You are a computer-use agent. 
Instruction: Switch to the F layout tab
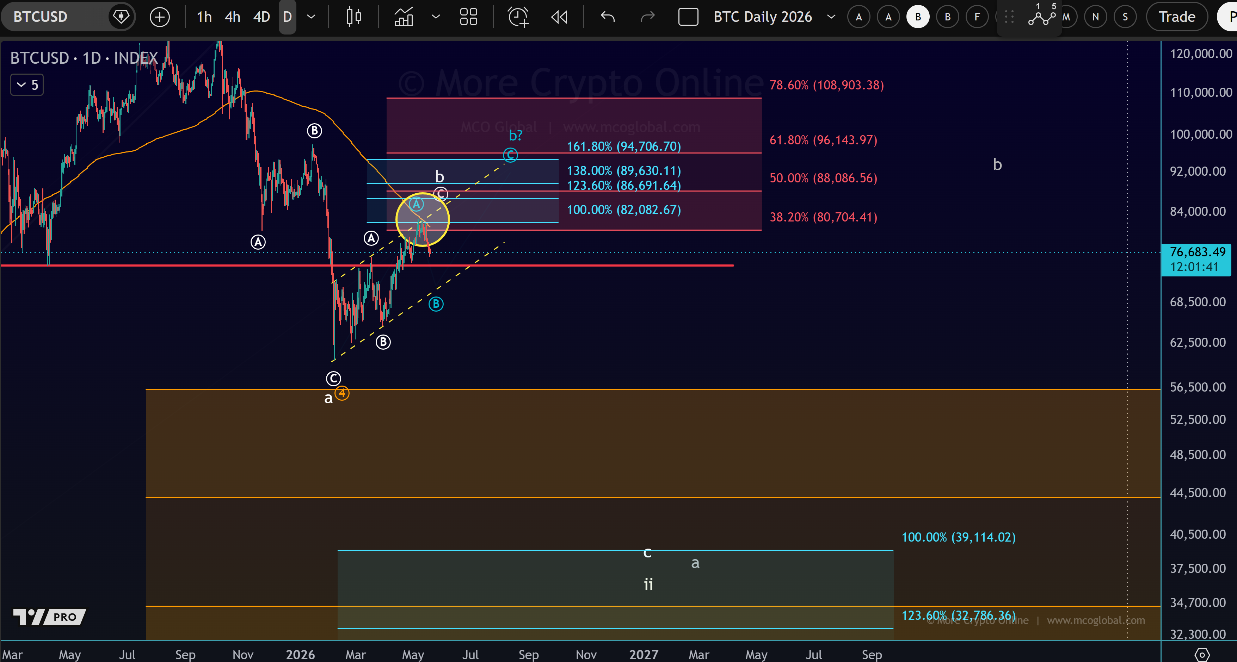click(977, 17)
